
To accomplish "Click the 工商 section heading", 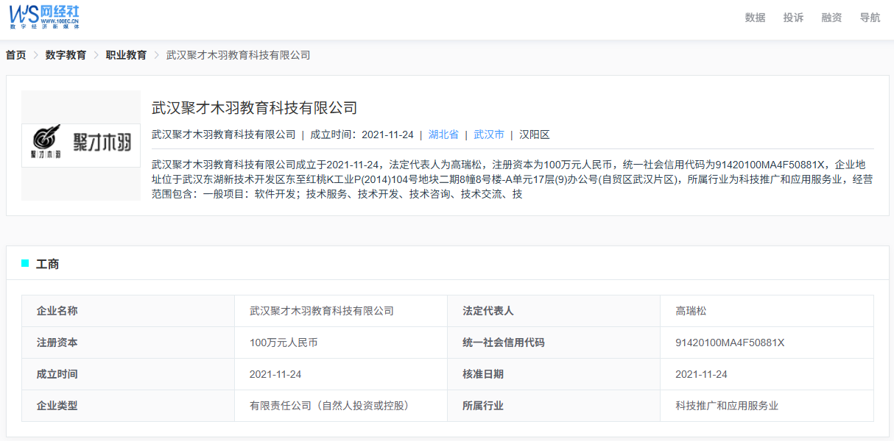I will [x=47, y=264].
